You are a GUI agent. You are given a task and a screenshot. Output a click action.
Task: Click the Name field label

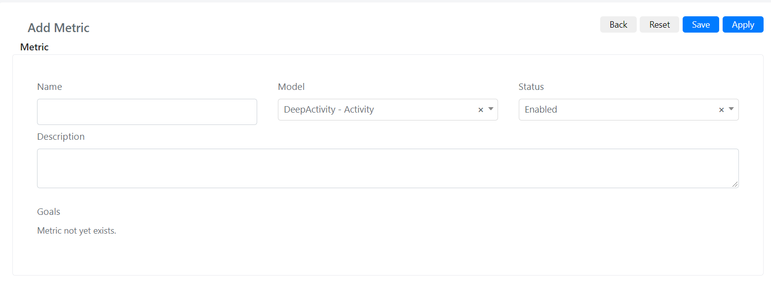click(x=49, y=87)
